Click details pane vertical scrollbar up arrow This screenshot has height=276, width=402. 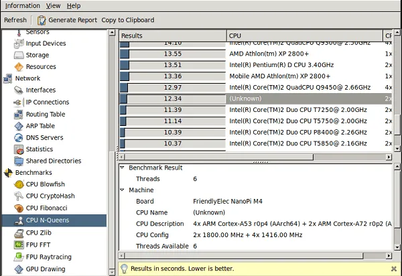coord(397,167)
